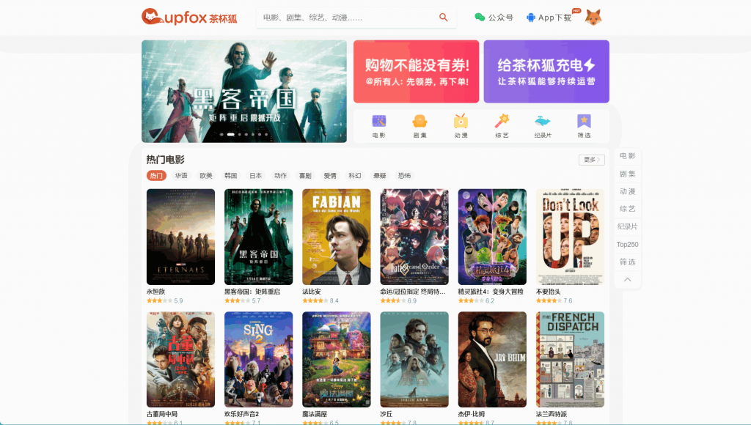Open Top250 in side navigation
Screen dimensions: 751x425
point(628,244)
